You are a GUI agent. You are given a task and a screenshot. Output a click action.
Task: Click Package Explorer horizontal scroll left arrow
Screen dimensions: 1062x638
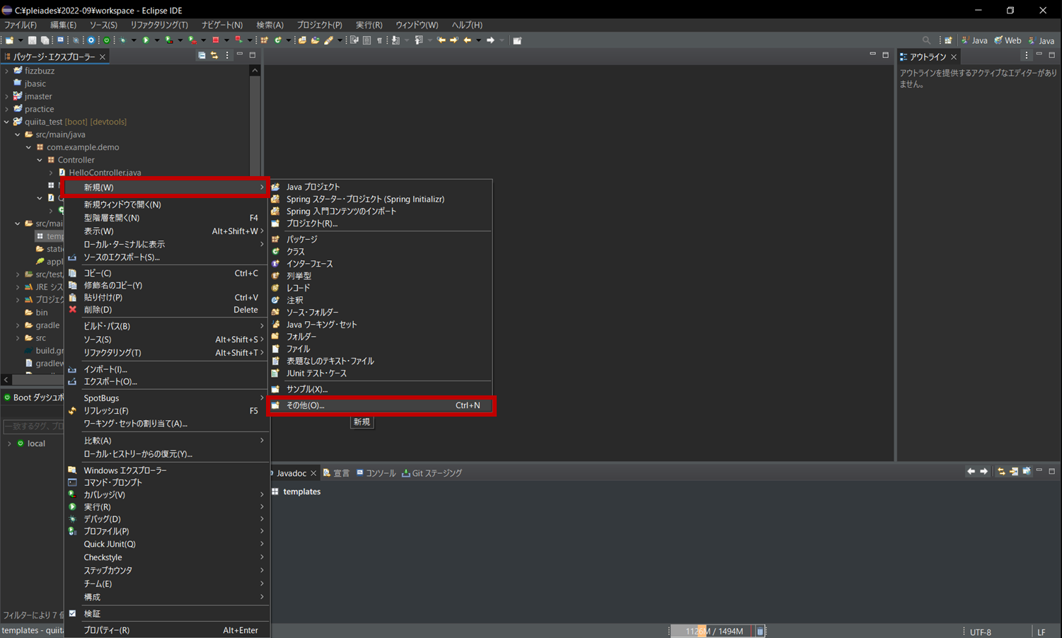pyautogui.click(x=6, y=380)
